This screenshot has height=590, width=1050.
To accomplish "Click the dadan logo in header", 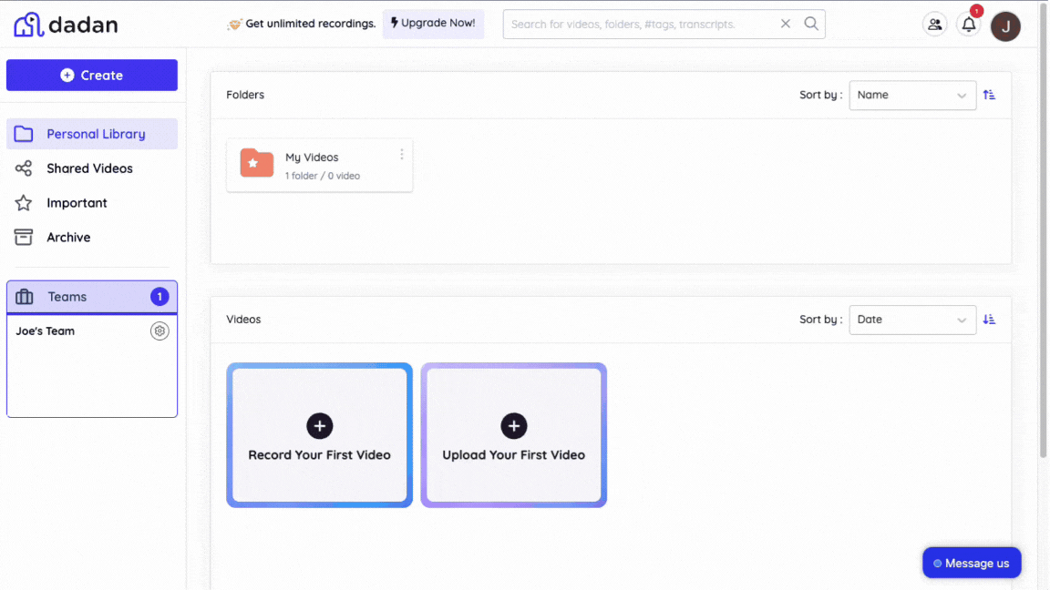I will coord(66,25).
